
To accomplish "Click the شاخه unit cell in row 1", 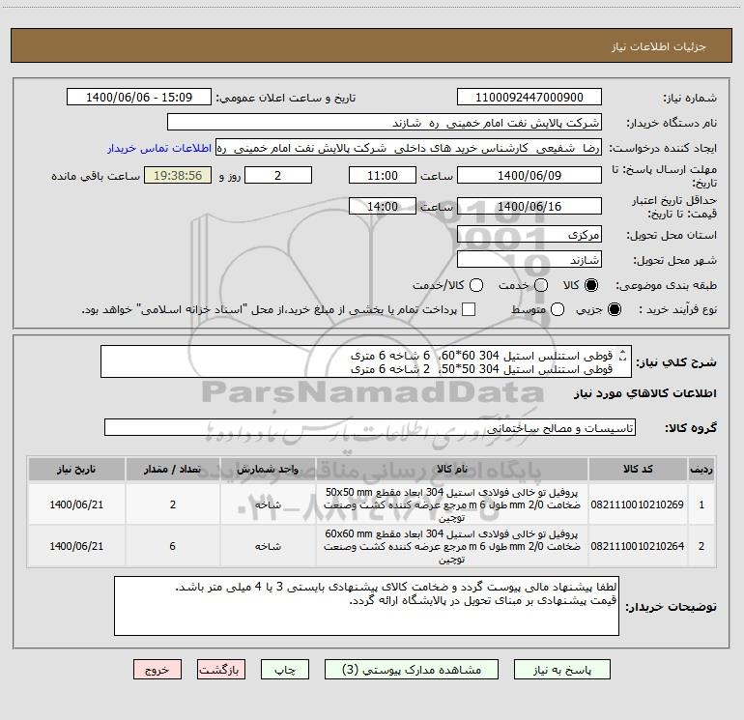I will [268, 504].
